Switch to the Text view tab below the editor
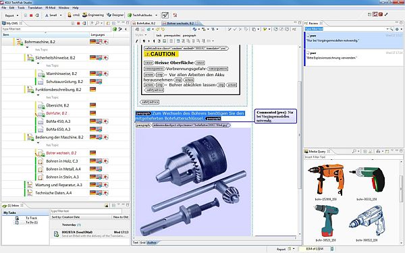 [x=136, y=243]
